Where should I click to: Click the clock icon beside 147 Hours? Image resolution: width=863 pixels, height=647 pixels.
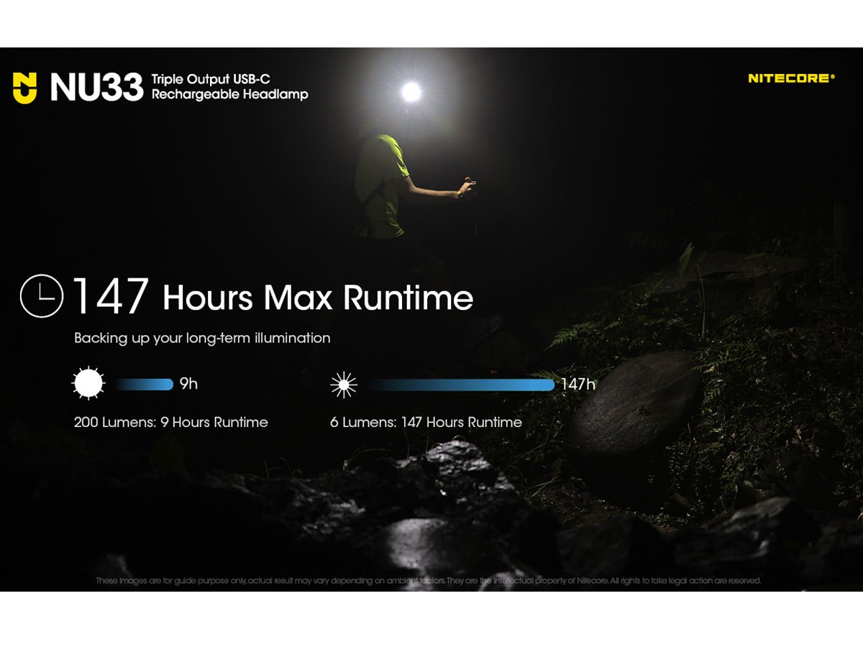coord(42,296)
